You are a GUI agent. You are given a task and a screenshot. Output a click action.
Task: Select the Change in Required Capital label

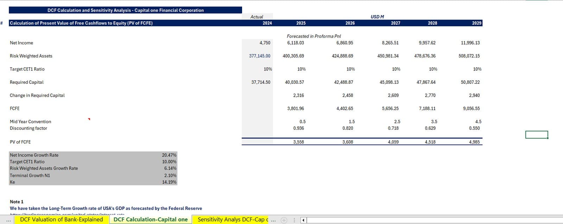[x=37, y=95]
